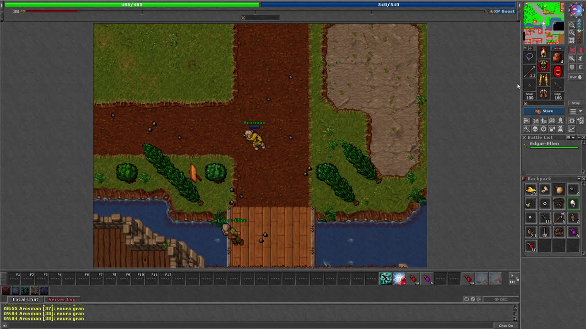586x329 pixels.
Task: Enable stand while fighting mode
Action: [x=581, y=50]
